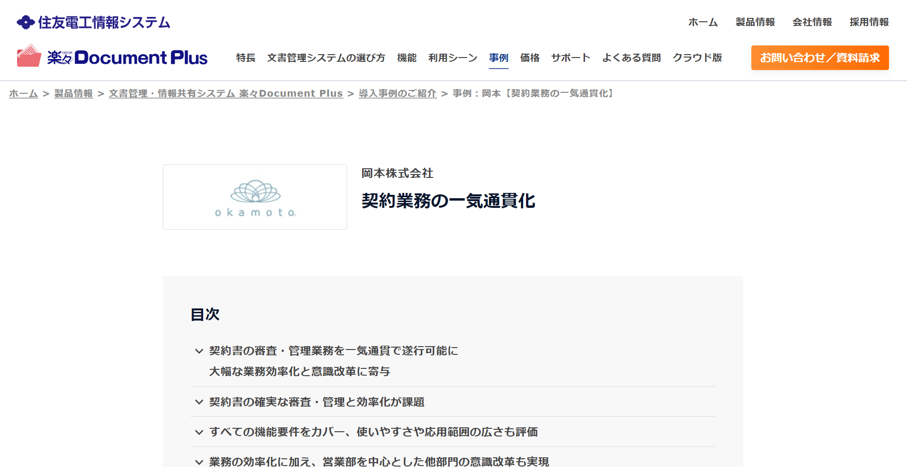Open the 特長 navigation menu item
Image resolution: width=907 pixels, height=467 pixels.
click(246, 58)
